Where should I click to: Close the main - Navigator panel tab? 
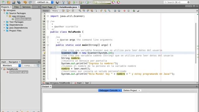(20, 62)
